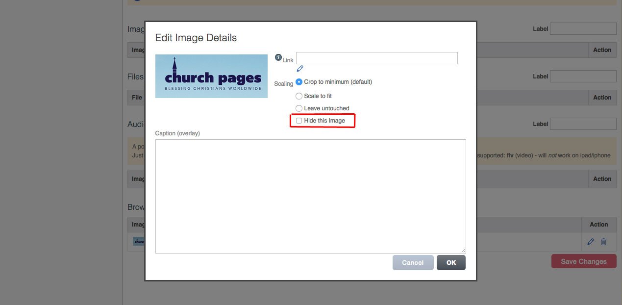Click the trash delete icon in the Action column
The image size is (622, 305).
coord(603,242)
